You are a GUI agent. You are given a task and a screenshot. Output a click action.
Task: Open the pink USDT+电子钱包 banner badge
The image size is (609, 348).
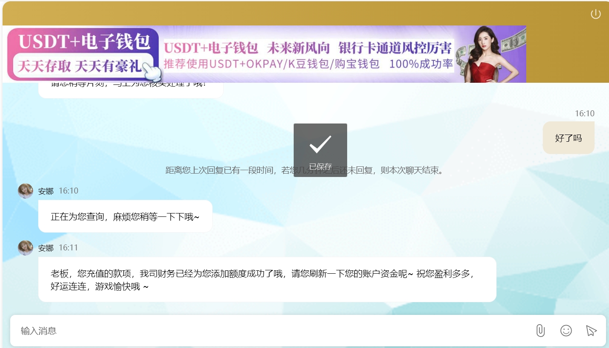pyautogui.click(x=83, y=53)
